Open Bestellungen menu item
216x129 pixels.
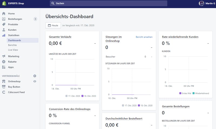(15, 19)
